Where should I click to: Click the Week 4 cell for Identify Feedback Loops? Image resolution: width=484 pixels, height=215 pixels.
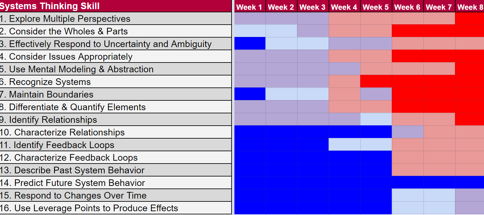(x=344, y=145)
